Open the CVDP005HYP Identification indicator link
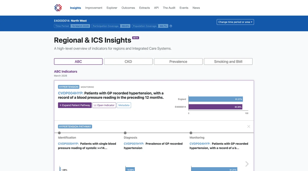This screenshot has width=308, height=171. click(x=68, y=144)
